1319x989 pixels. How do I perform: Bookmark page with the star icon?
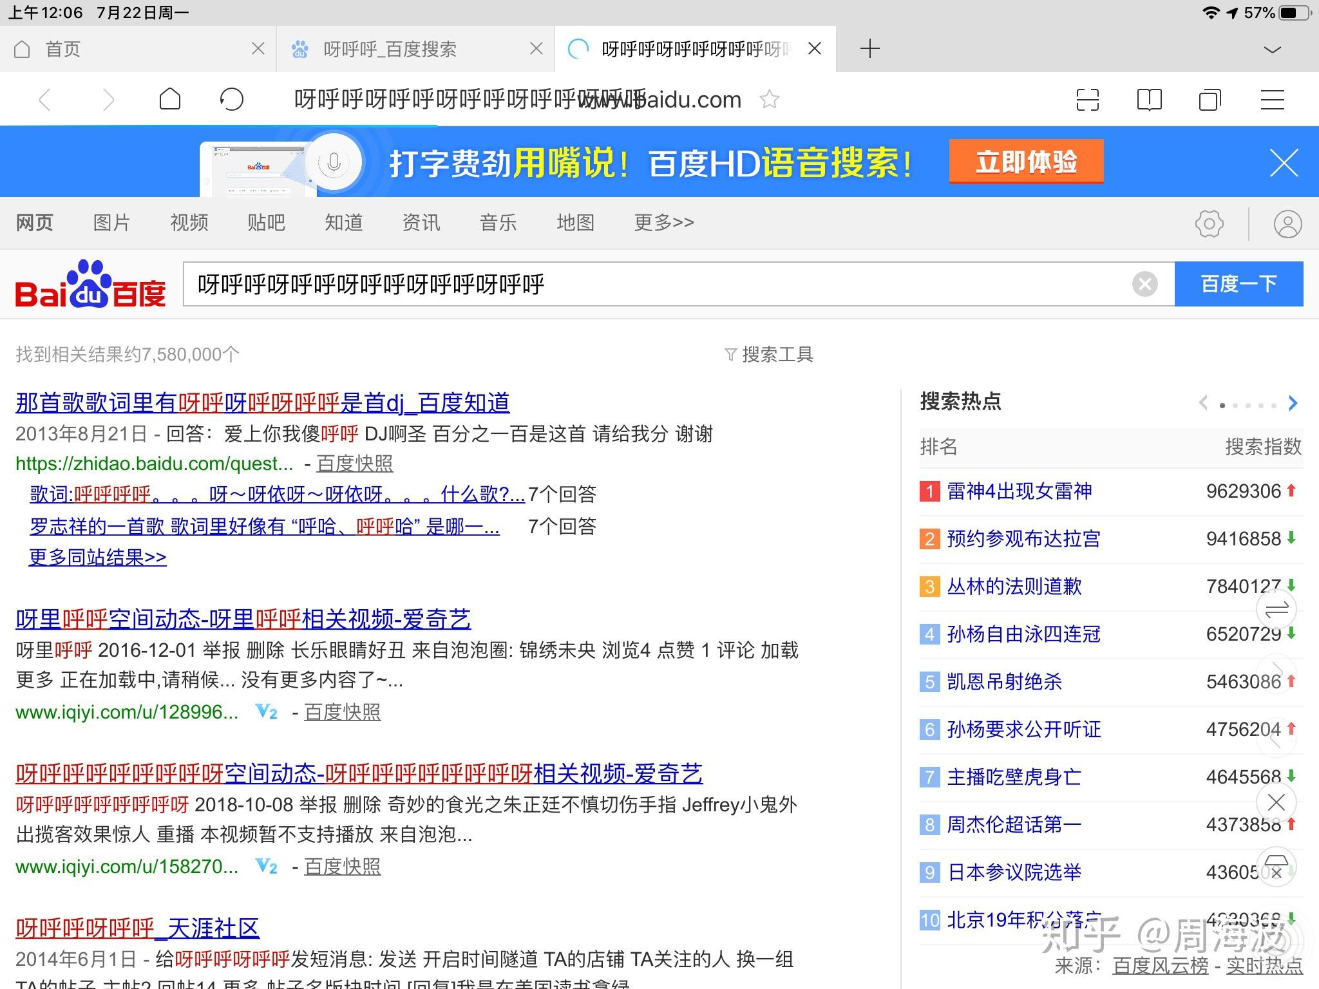pyautogui.click(x=769, y=100)
